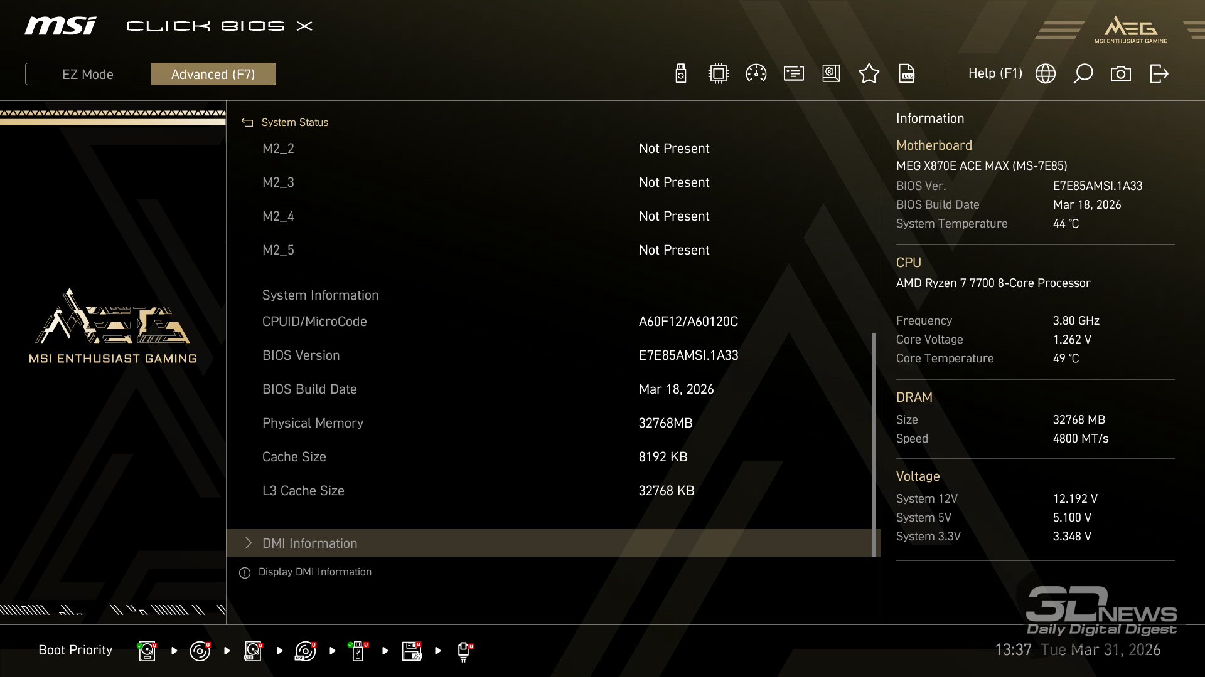Select the USB flash drive boot device
This screenshot has height=677, width=1205.
pyautogui.click(x=358, y=651)
